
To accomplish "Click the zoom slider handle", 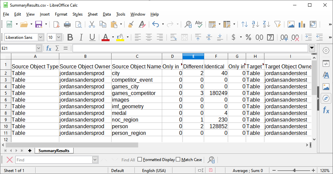I will 294,170.
